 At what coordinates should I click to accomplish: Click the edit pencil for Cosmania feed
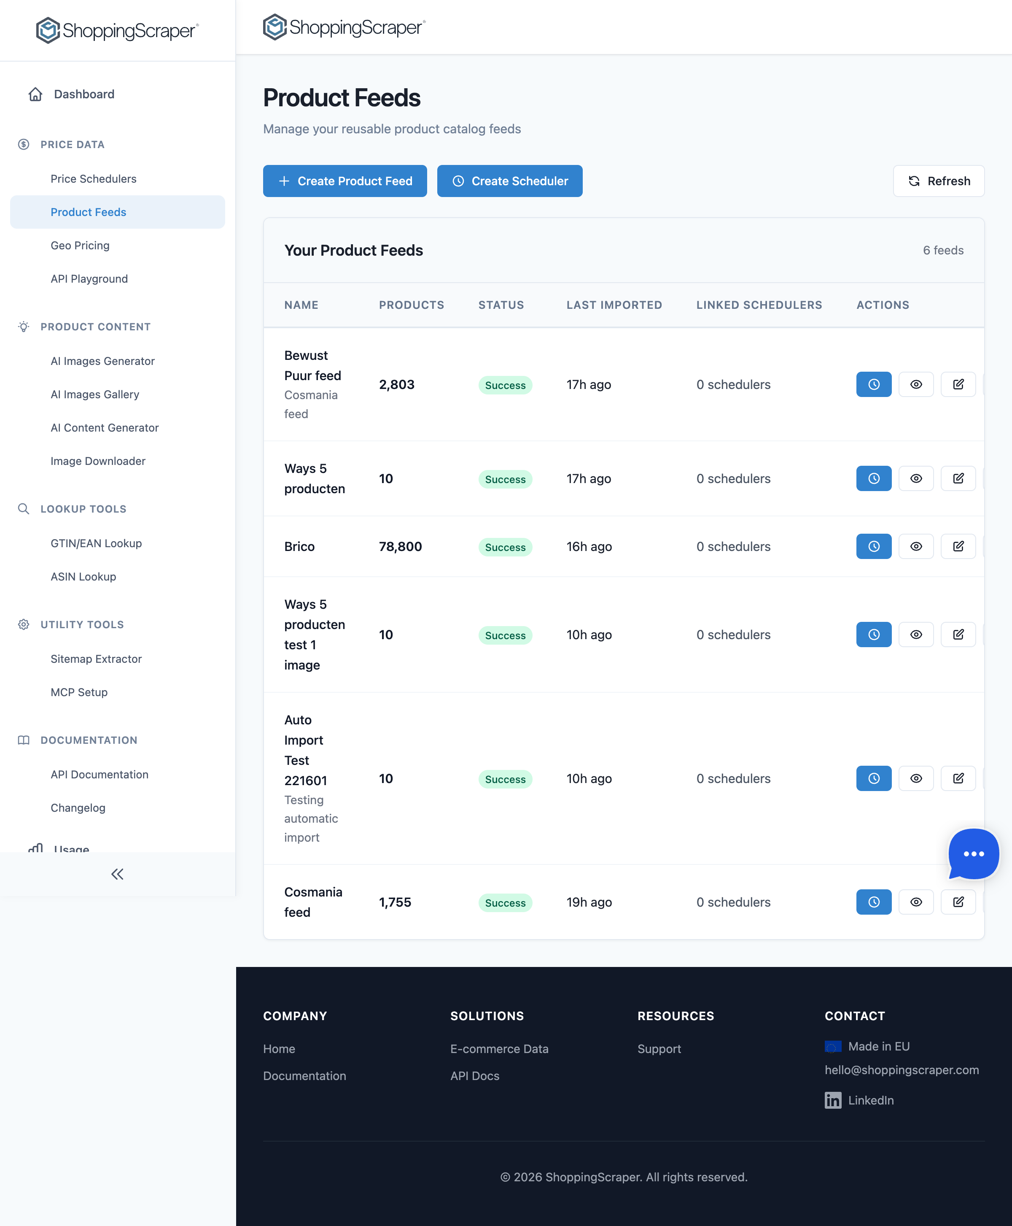[x=958, y=902]
